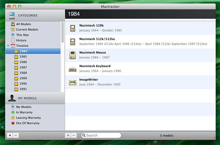Select the 1991 timeline year
220x145 pixels.
click(33, 89)
